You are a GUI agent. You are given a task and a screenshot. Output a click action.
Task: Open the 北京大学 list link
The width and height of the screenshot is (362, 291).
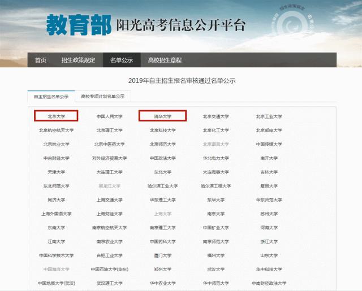[x=57, y=116]
